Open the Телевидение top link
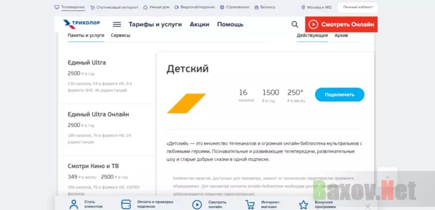 (x=73, y=7)
